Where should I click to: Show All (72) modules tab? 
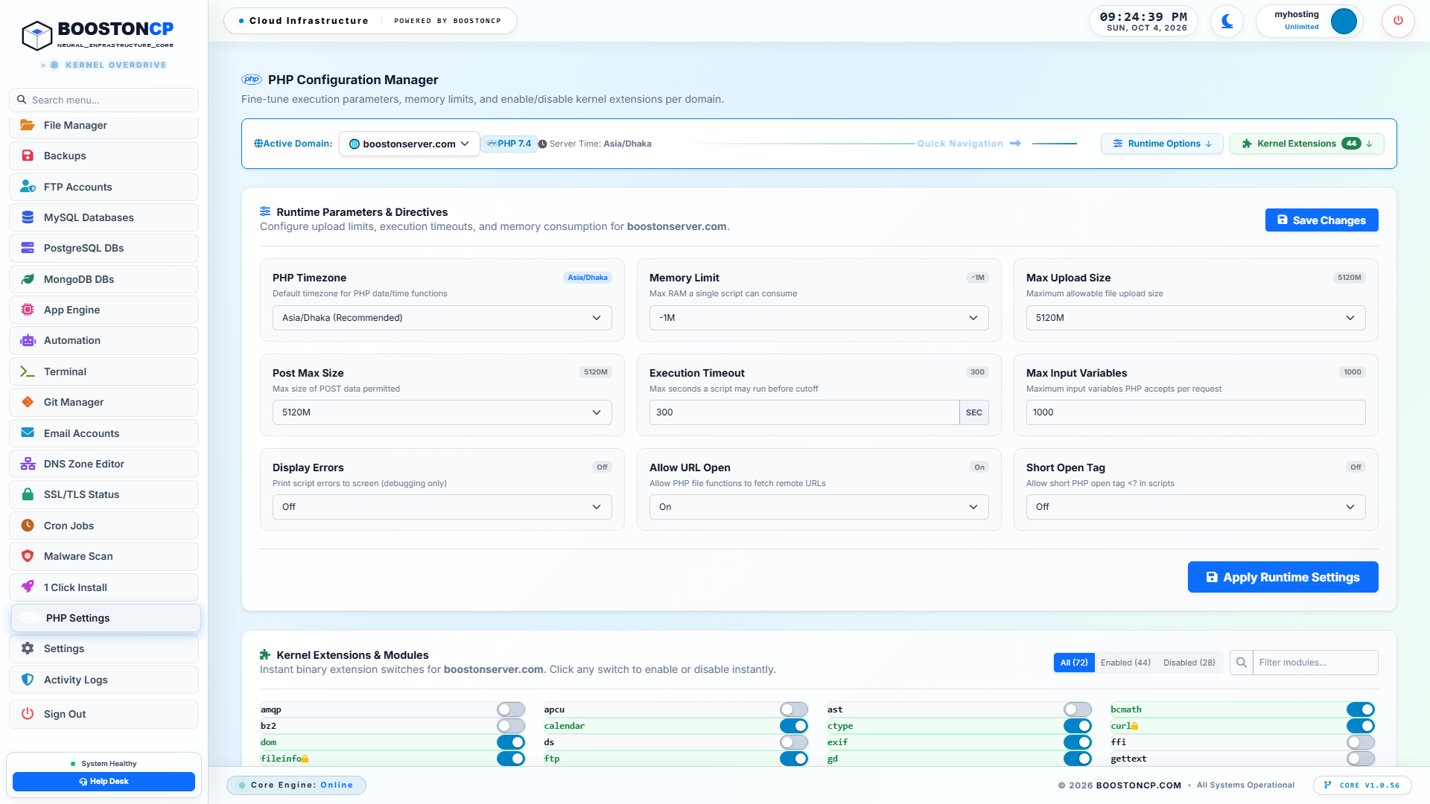(x=1074, y=663)
